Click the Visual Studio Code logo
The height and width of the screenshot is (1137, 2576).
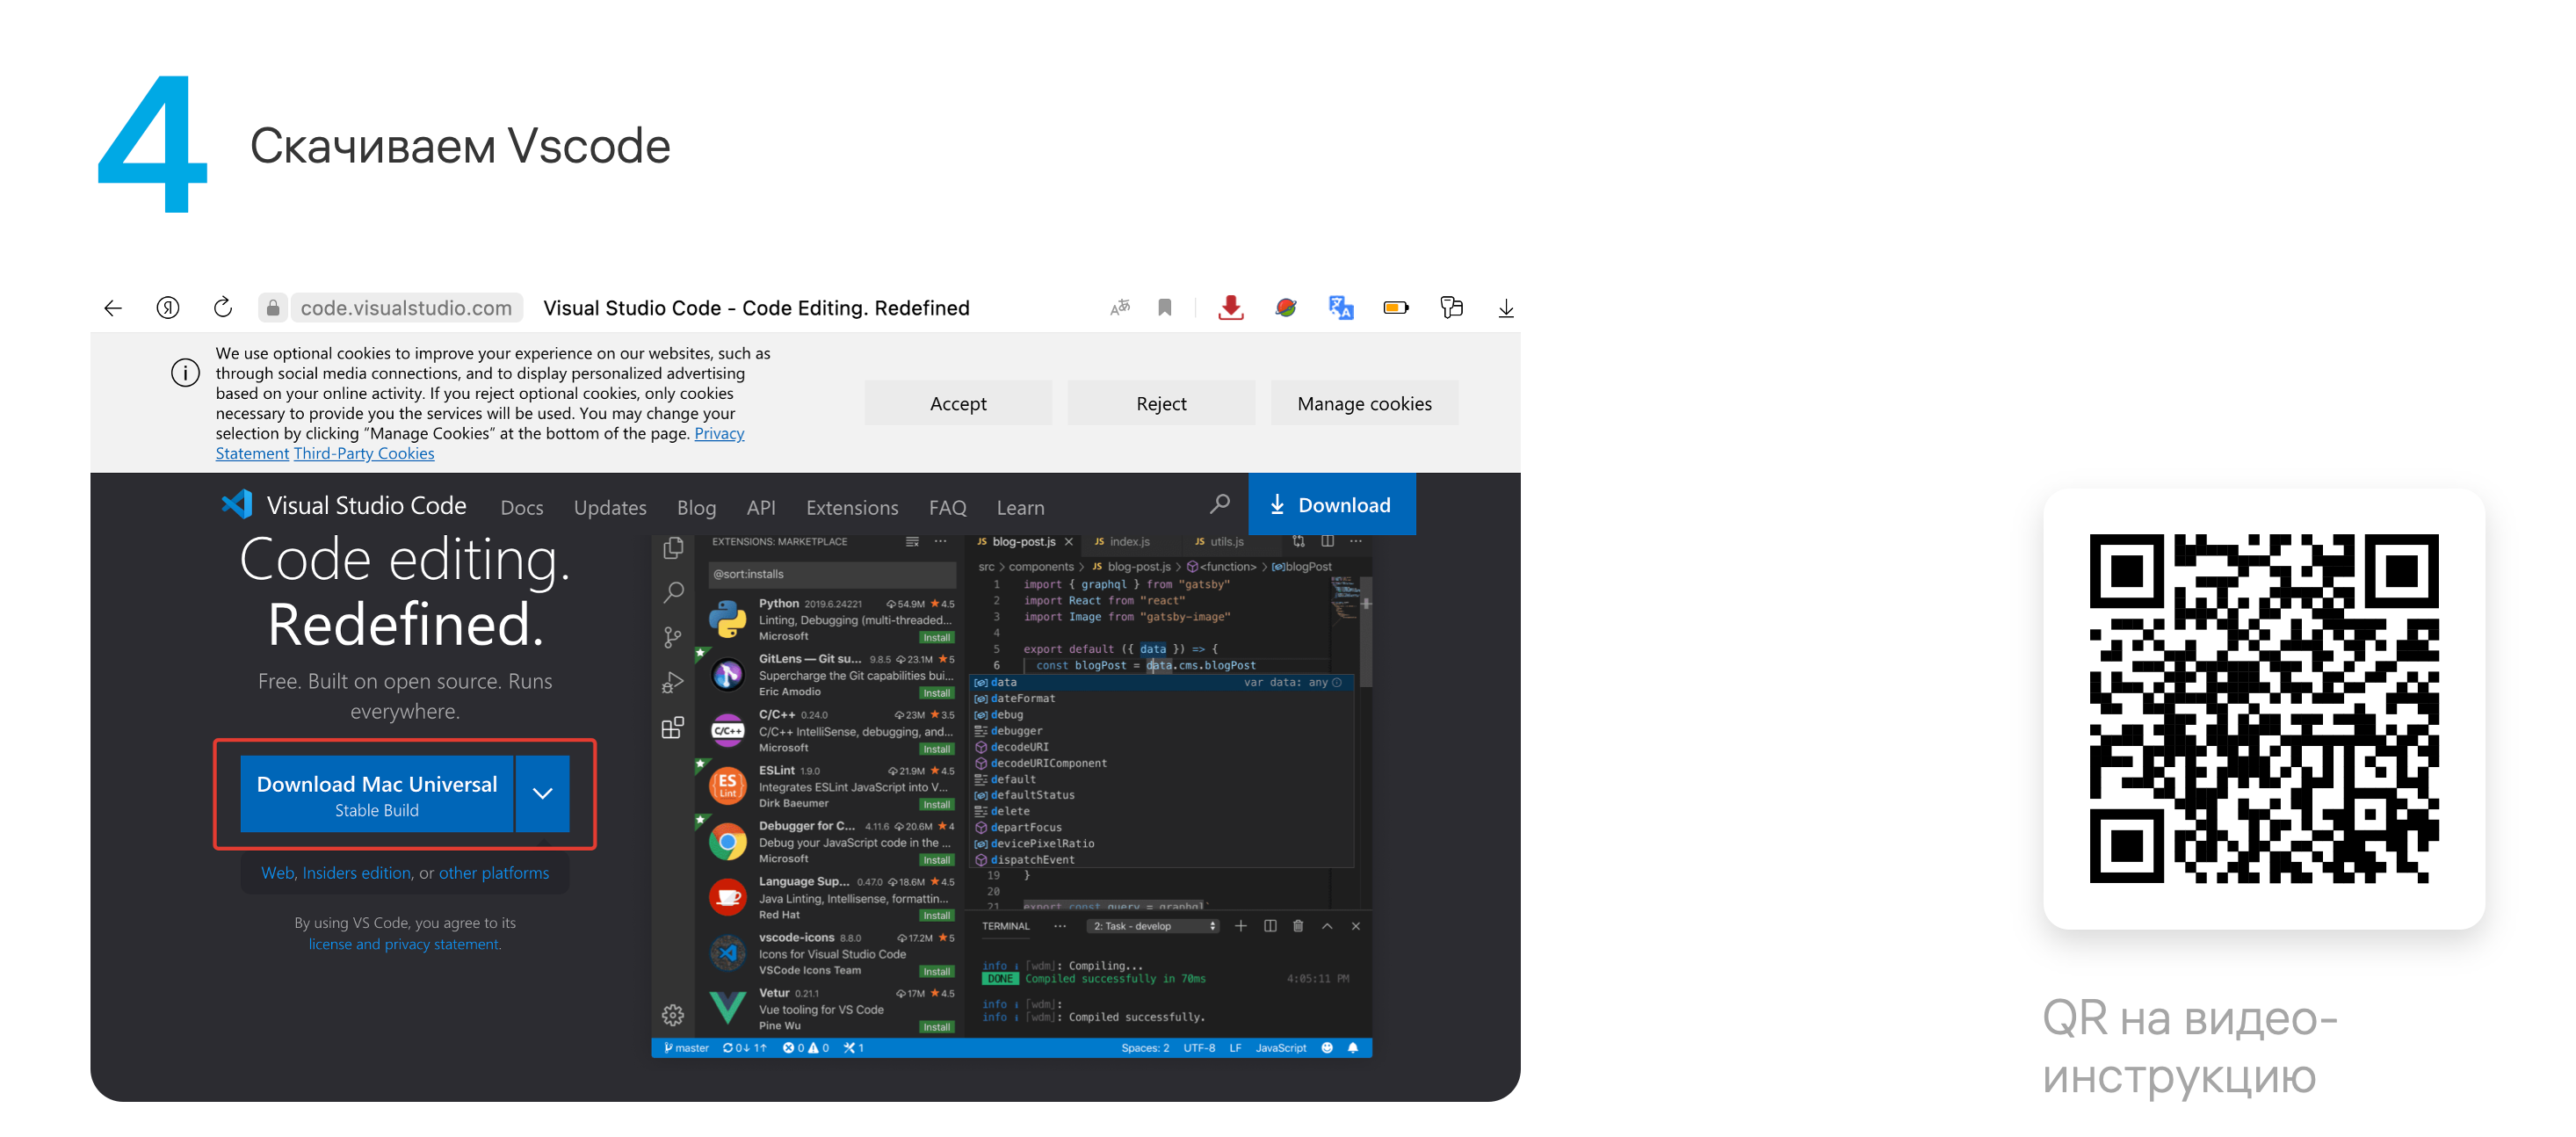tap(238, 505)
